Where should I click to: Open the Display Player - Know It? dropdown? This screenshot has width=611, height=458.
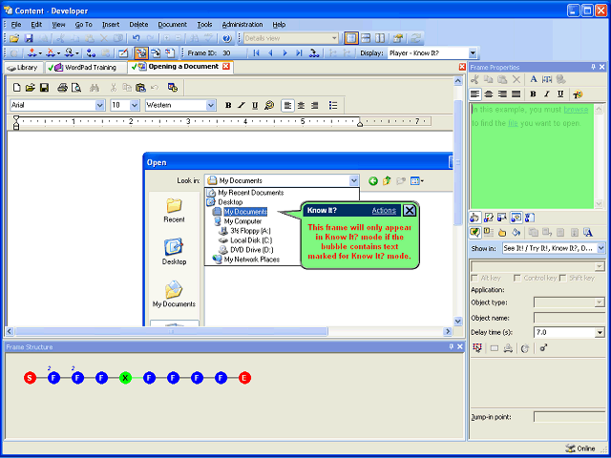click(x=473, y=53)
